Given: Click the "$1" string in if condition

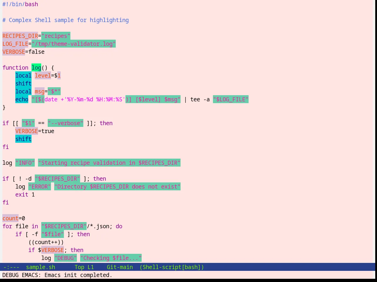Looking at the screenshot, I should point(28,123).
